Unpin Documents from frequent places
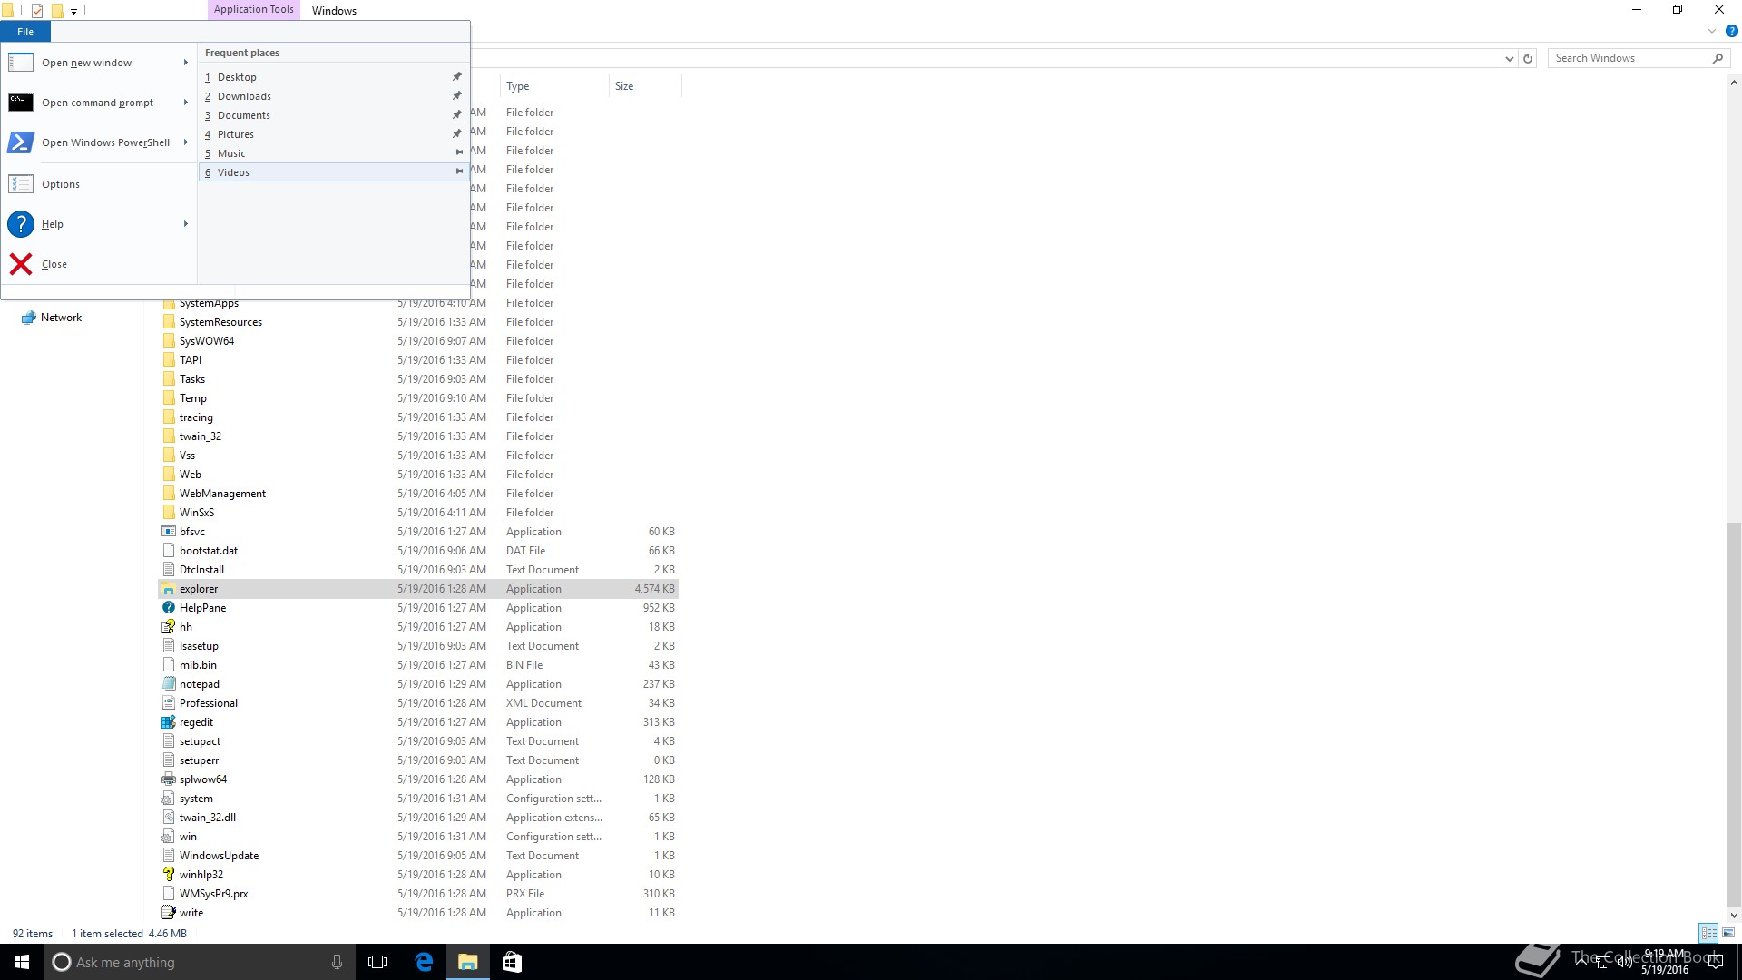 [457, 115]
